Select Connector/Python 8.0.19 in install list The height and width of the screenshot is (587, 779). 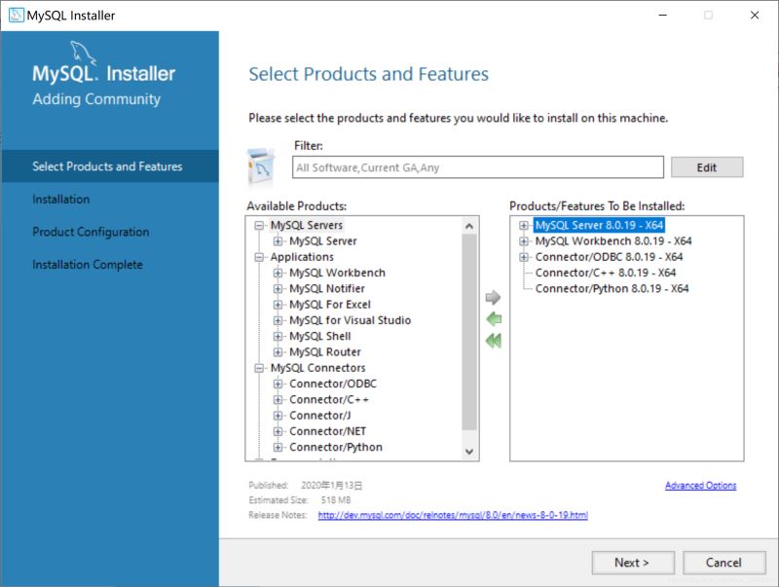[x=609, y=287]
